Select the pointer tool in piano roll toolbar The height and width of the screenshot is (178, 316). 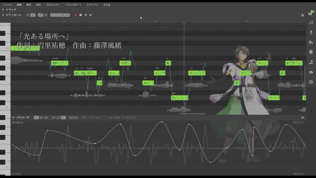pyautogui.click(x=28, y=15)
